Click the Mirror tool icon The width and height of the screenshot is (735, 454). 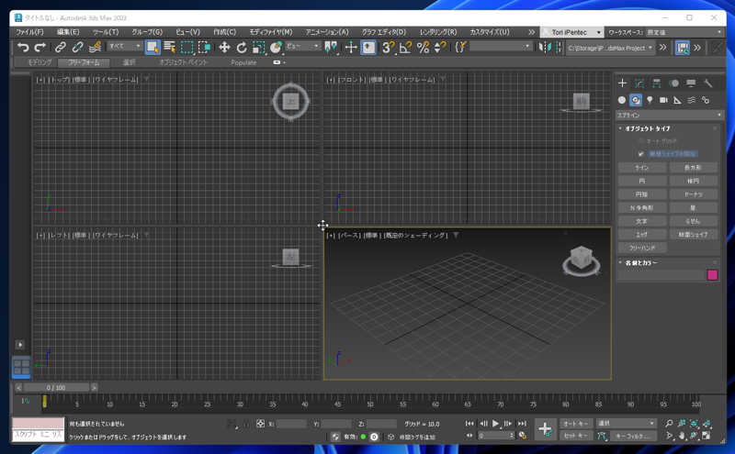pyautogui.click(x=545, y=48)
